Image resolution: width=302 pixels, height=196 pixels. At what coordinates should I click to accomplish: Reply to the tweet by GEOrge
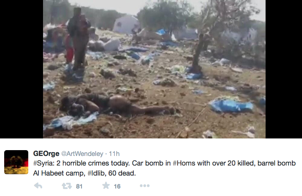coord(38,186)
